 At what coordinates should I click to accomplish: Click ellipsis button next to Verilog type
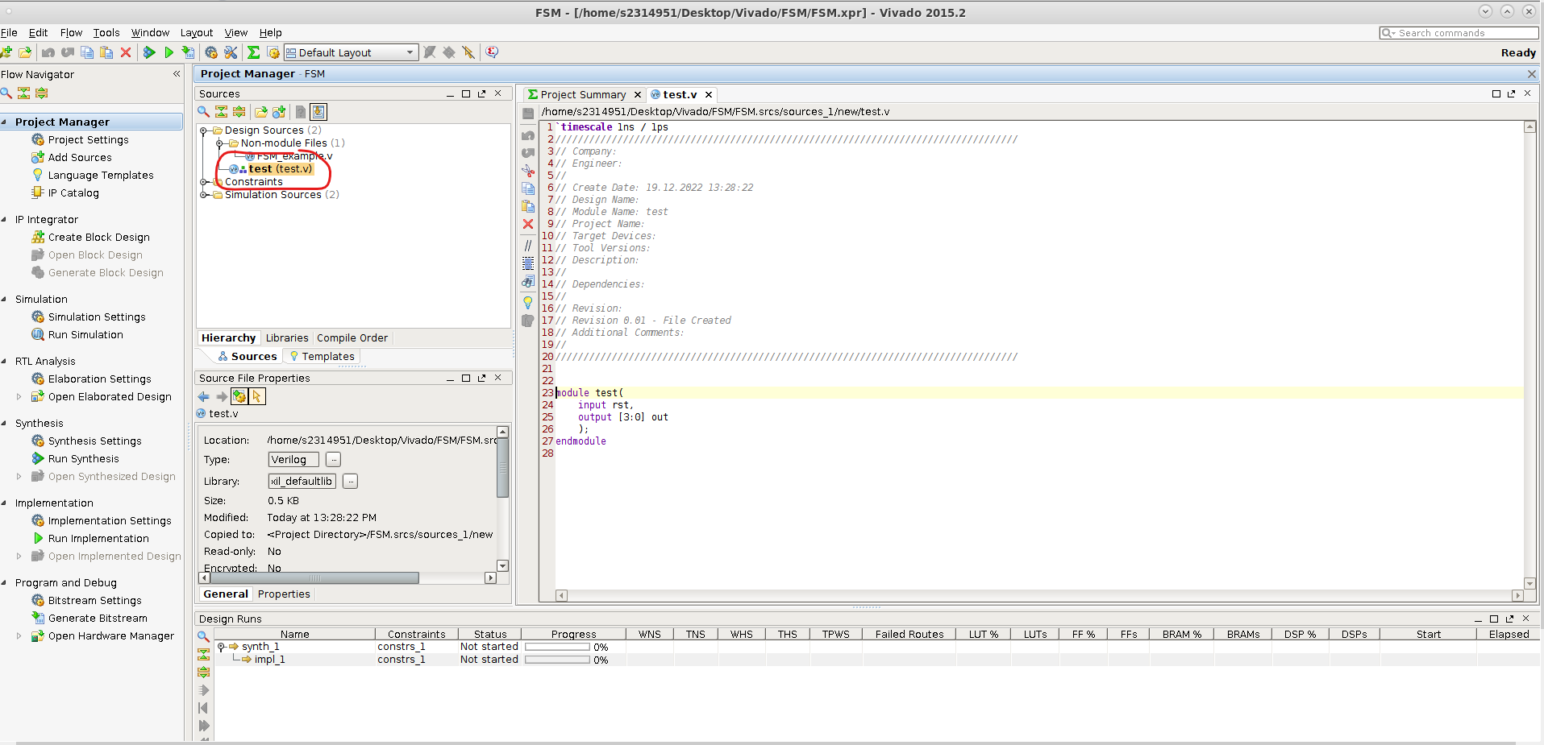click(333, 460)
